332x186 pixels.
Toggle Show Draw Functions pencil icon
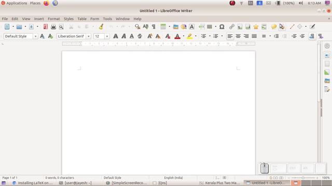312,26
